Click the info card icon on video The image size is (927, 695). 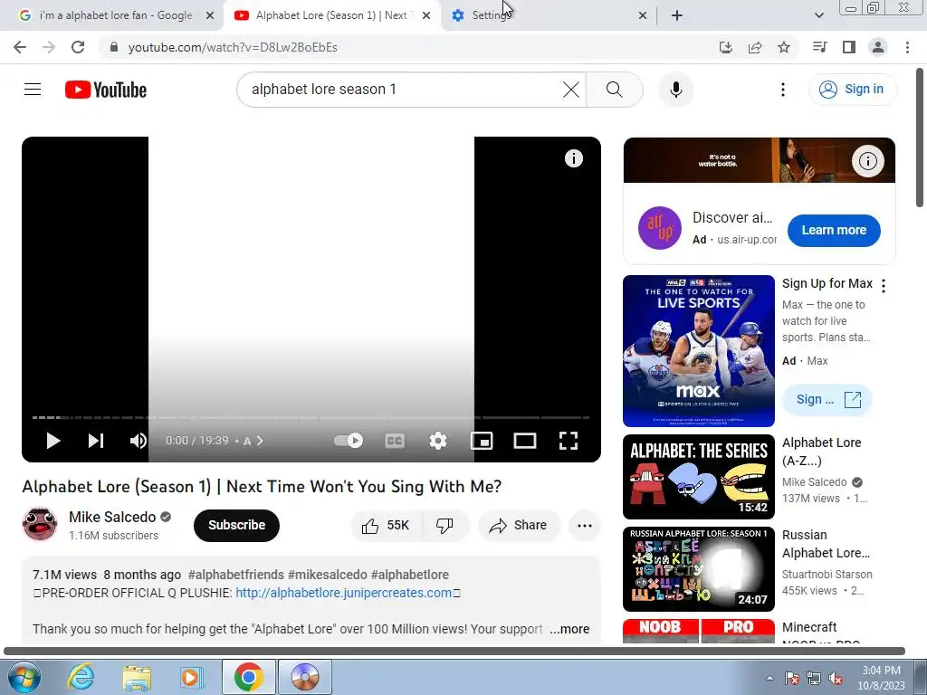573,158
